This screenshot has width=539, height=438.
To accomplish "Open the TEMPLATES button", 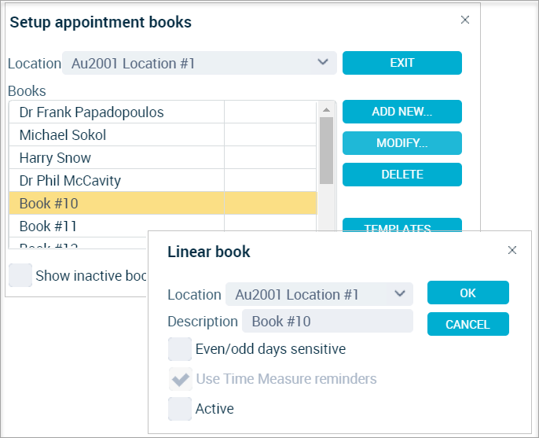I will point(401,225).
